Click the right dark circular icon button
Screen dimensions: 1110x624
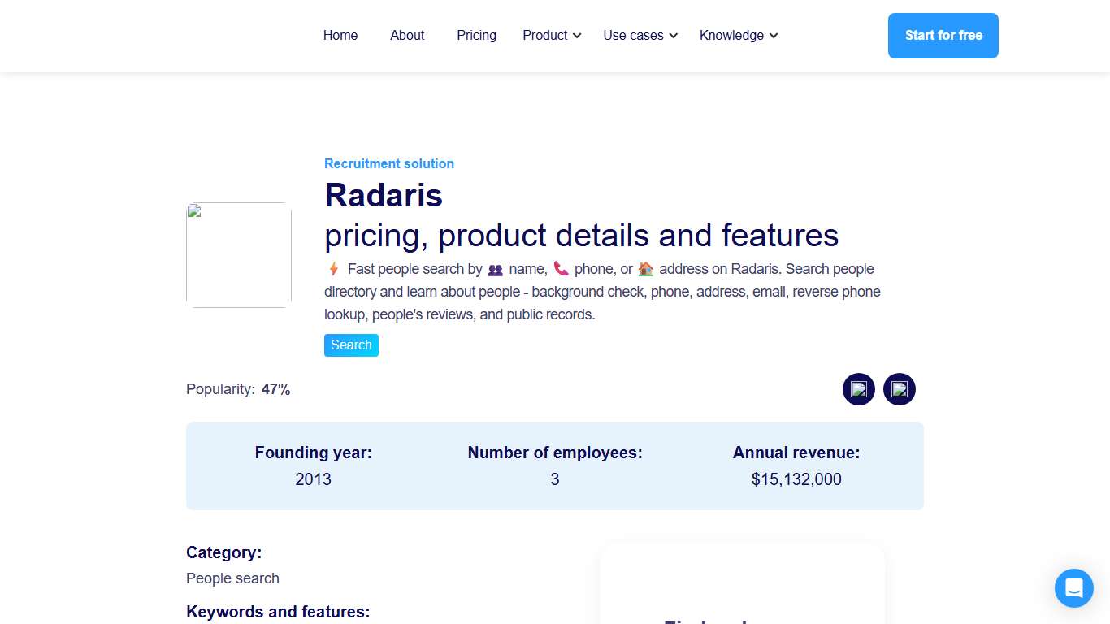point(899,389)
